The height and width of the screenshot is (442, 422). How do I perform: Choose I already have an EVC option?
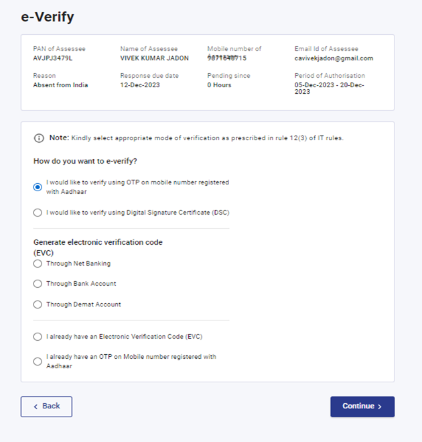[38, 337]
